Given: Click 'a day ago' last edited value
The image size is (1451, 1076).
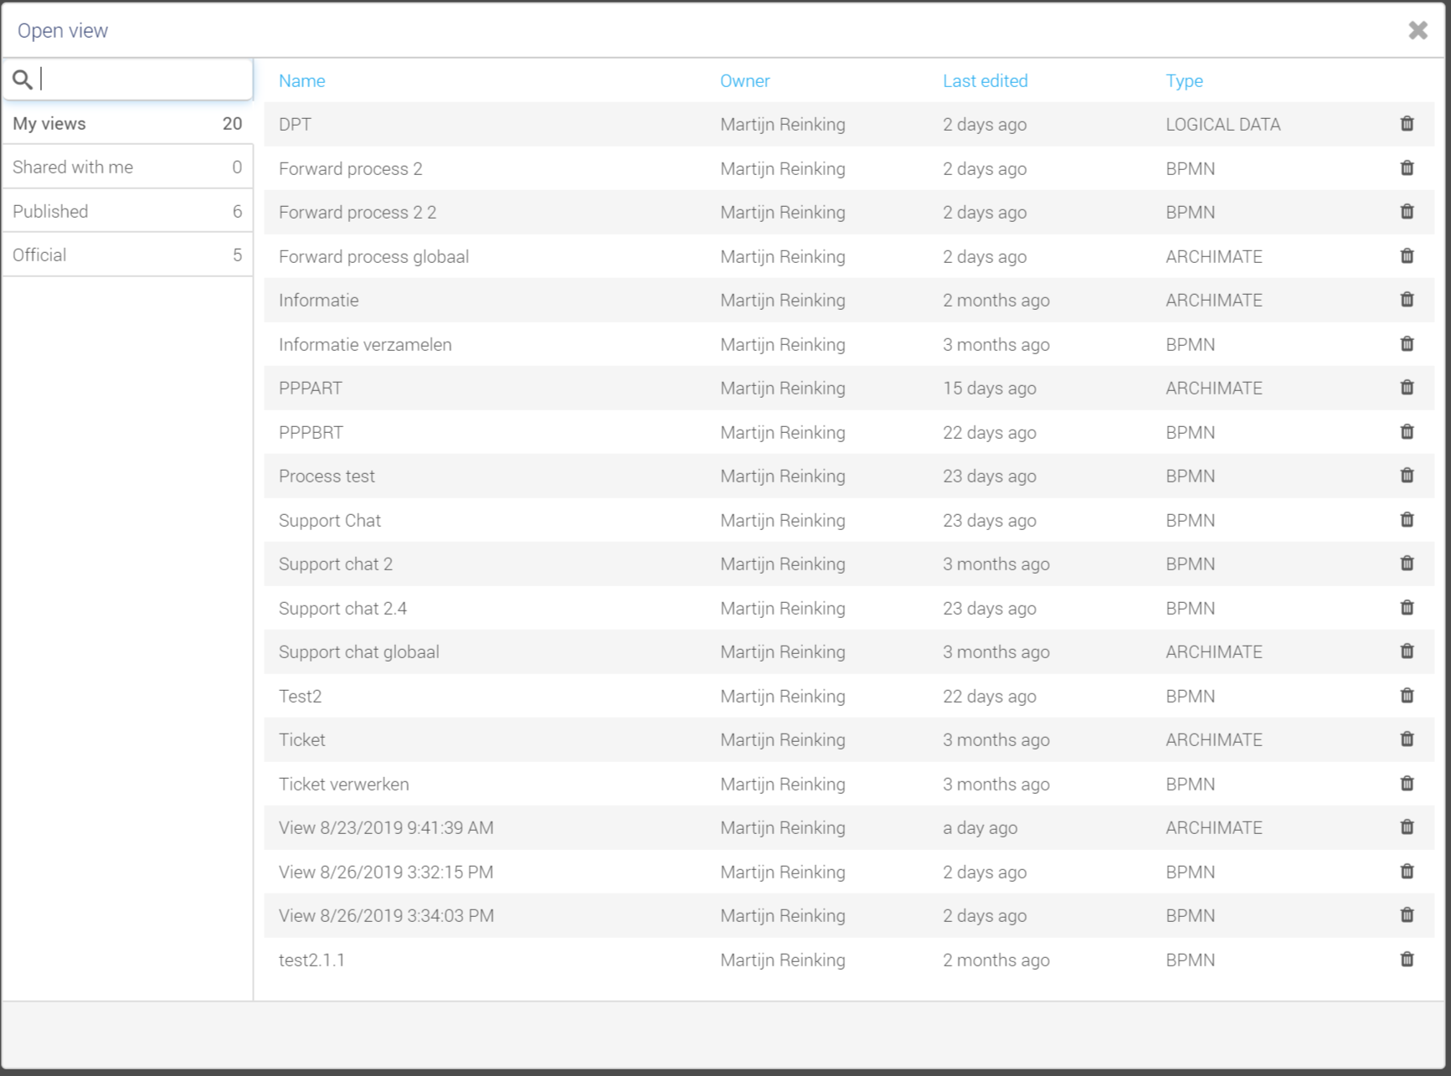Looking at the screenshot, I should click(x=980, y=827).
